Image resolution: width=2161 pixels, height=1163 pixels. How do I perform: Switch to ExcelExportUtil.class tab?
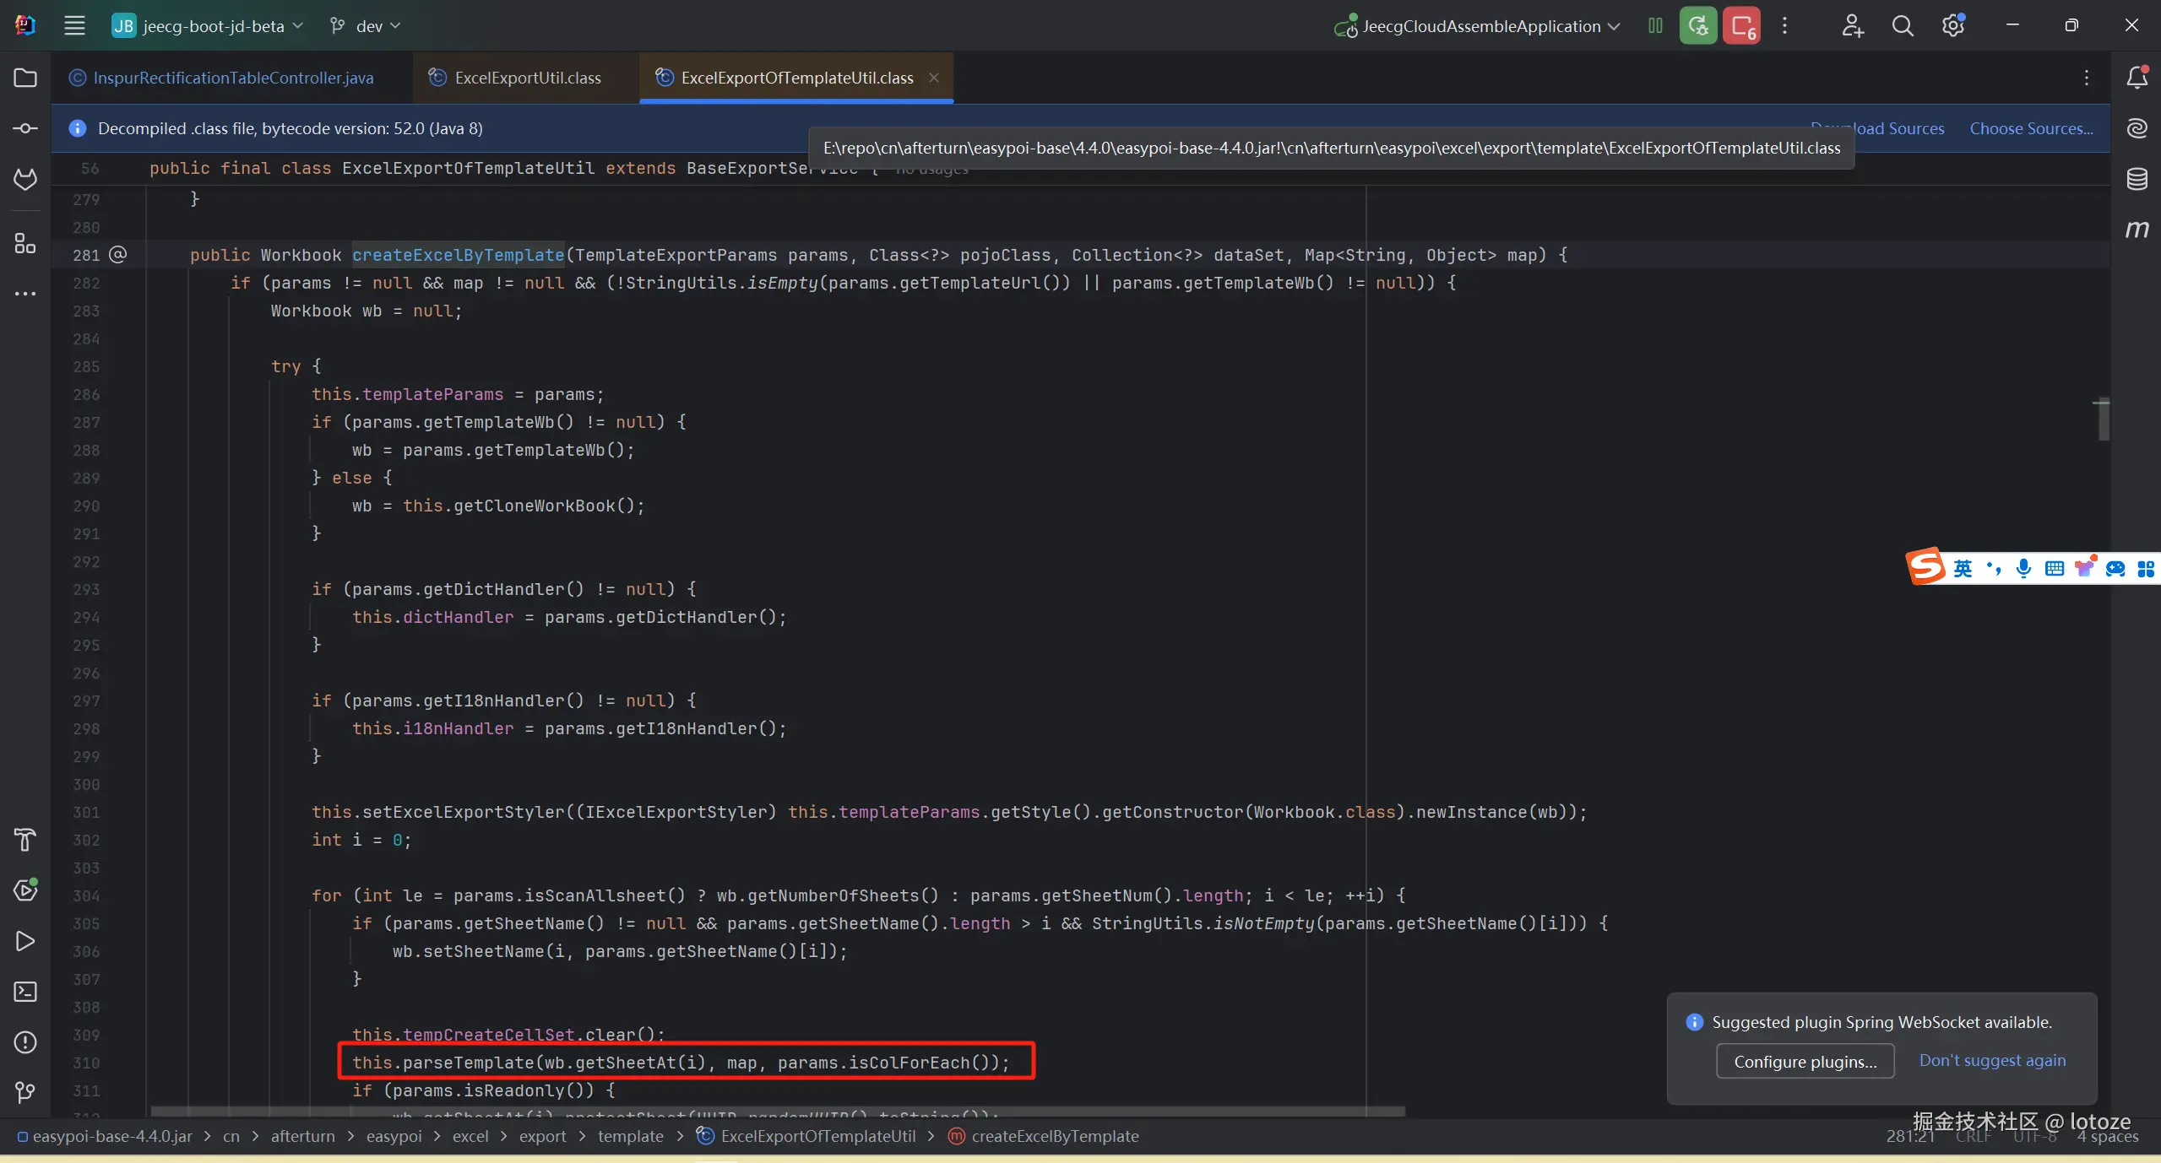527,78
